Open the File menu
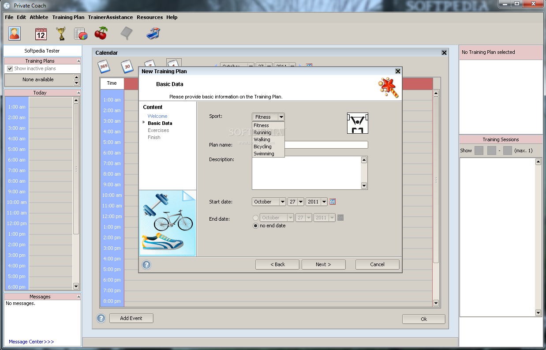 [9, 17]
